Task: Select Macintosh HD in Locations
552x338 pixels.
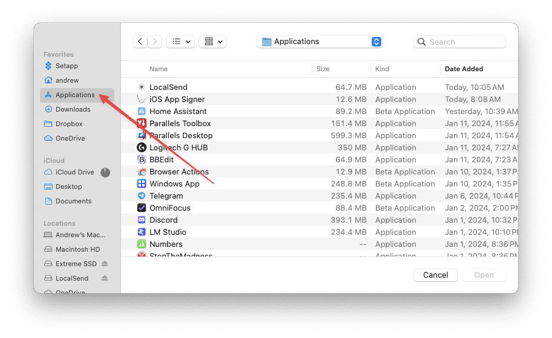Action: click(77, 249)
